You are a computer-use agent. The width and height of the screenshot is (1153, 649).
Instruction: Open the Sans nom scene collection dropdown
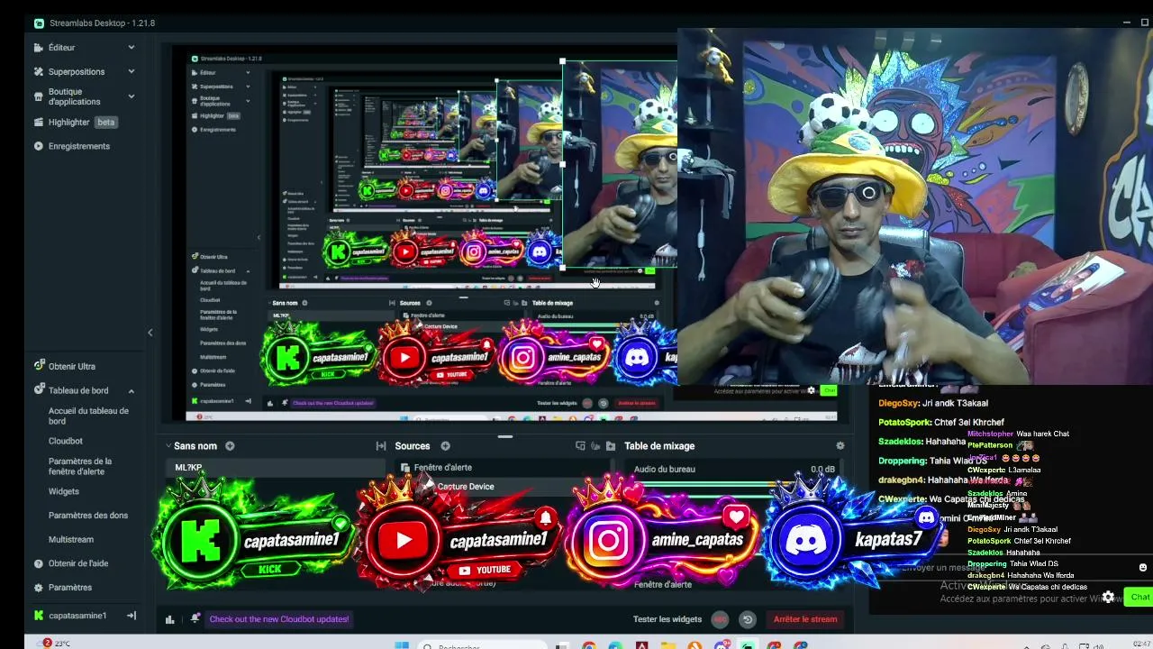coord(168,446)
